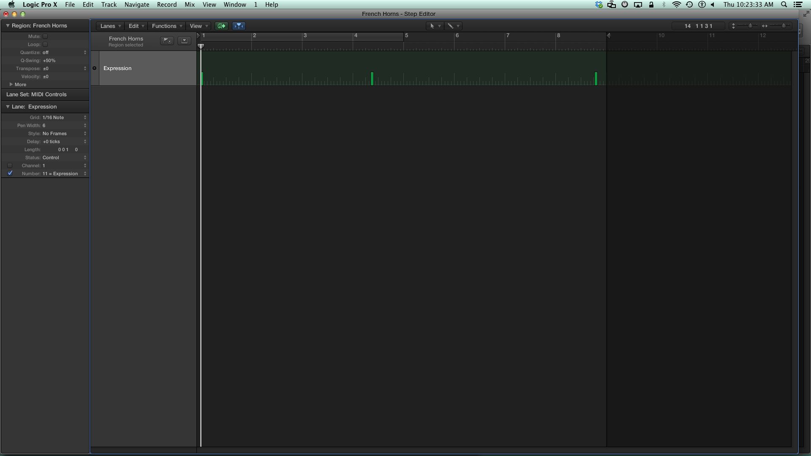
Task: Open the Style No Frames pop-up
Action: [x=64, y=133]
